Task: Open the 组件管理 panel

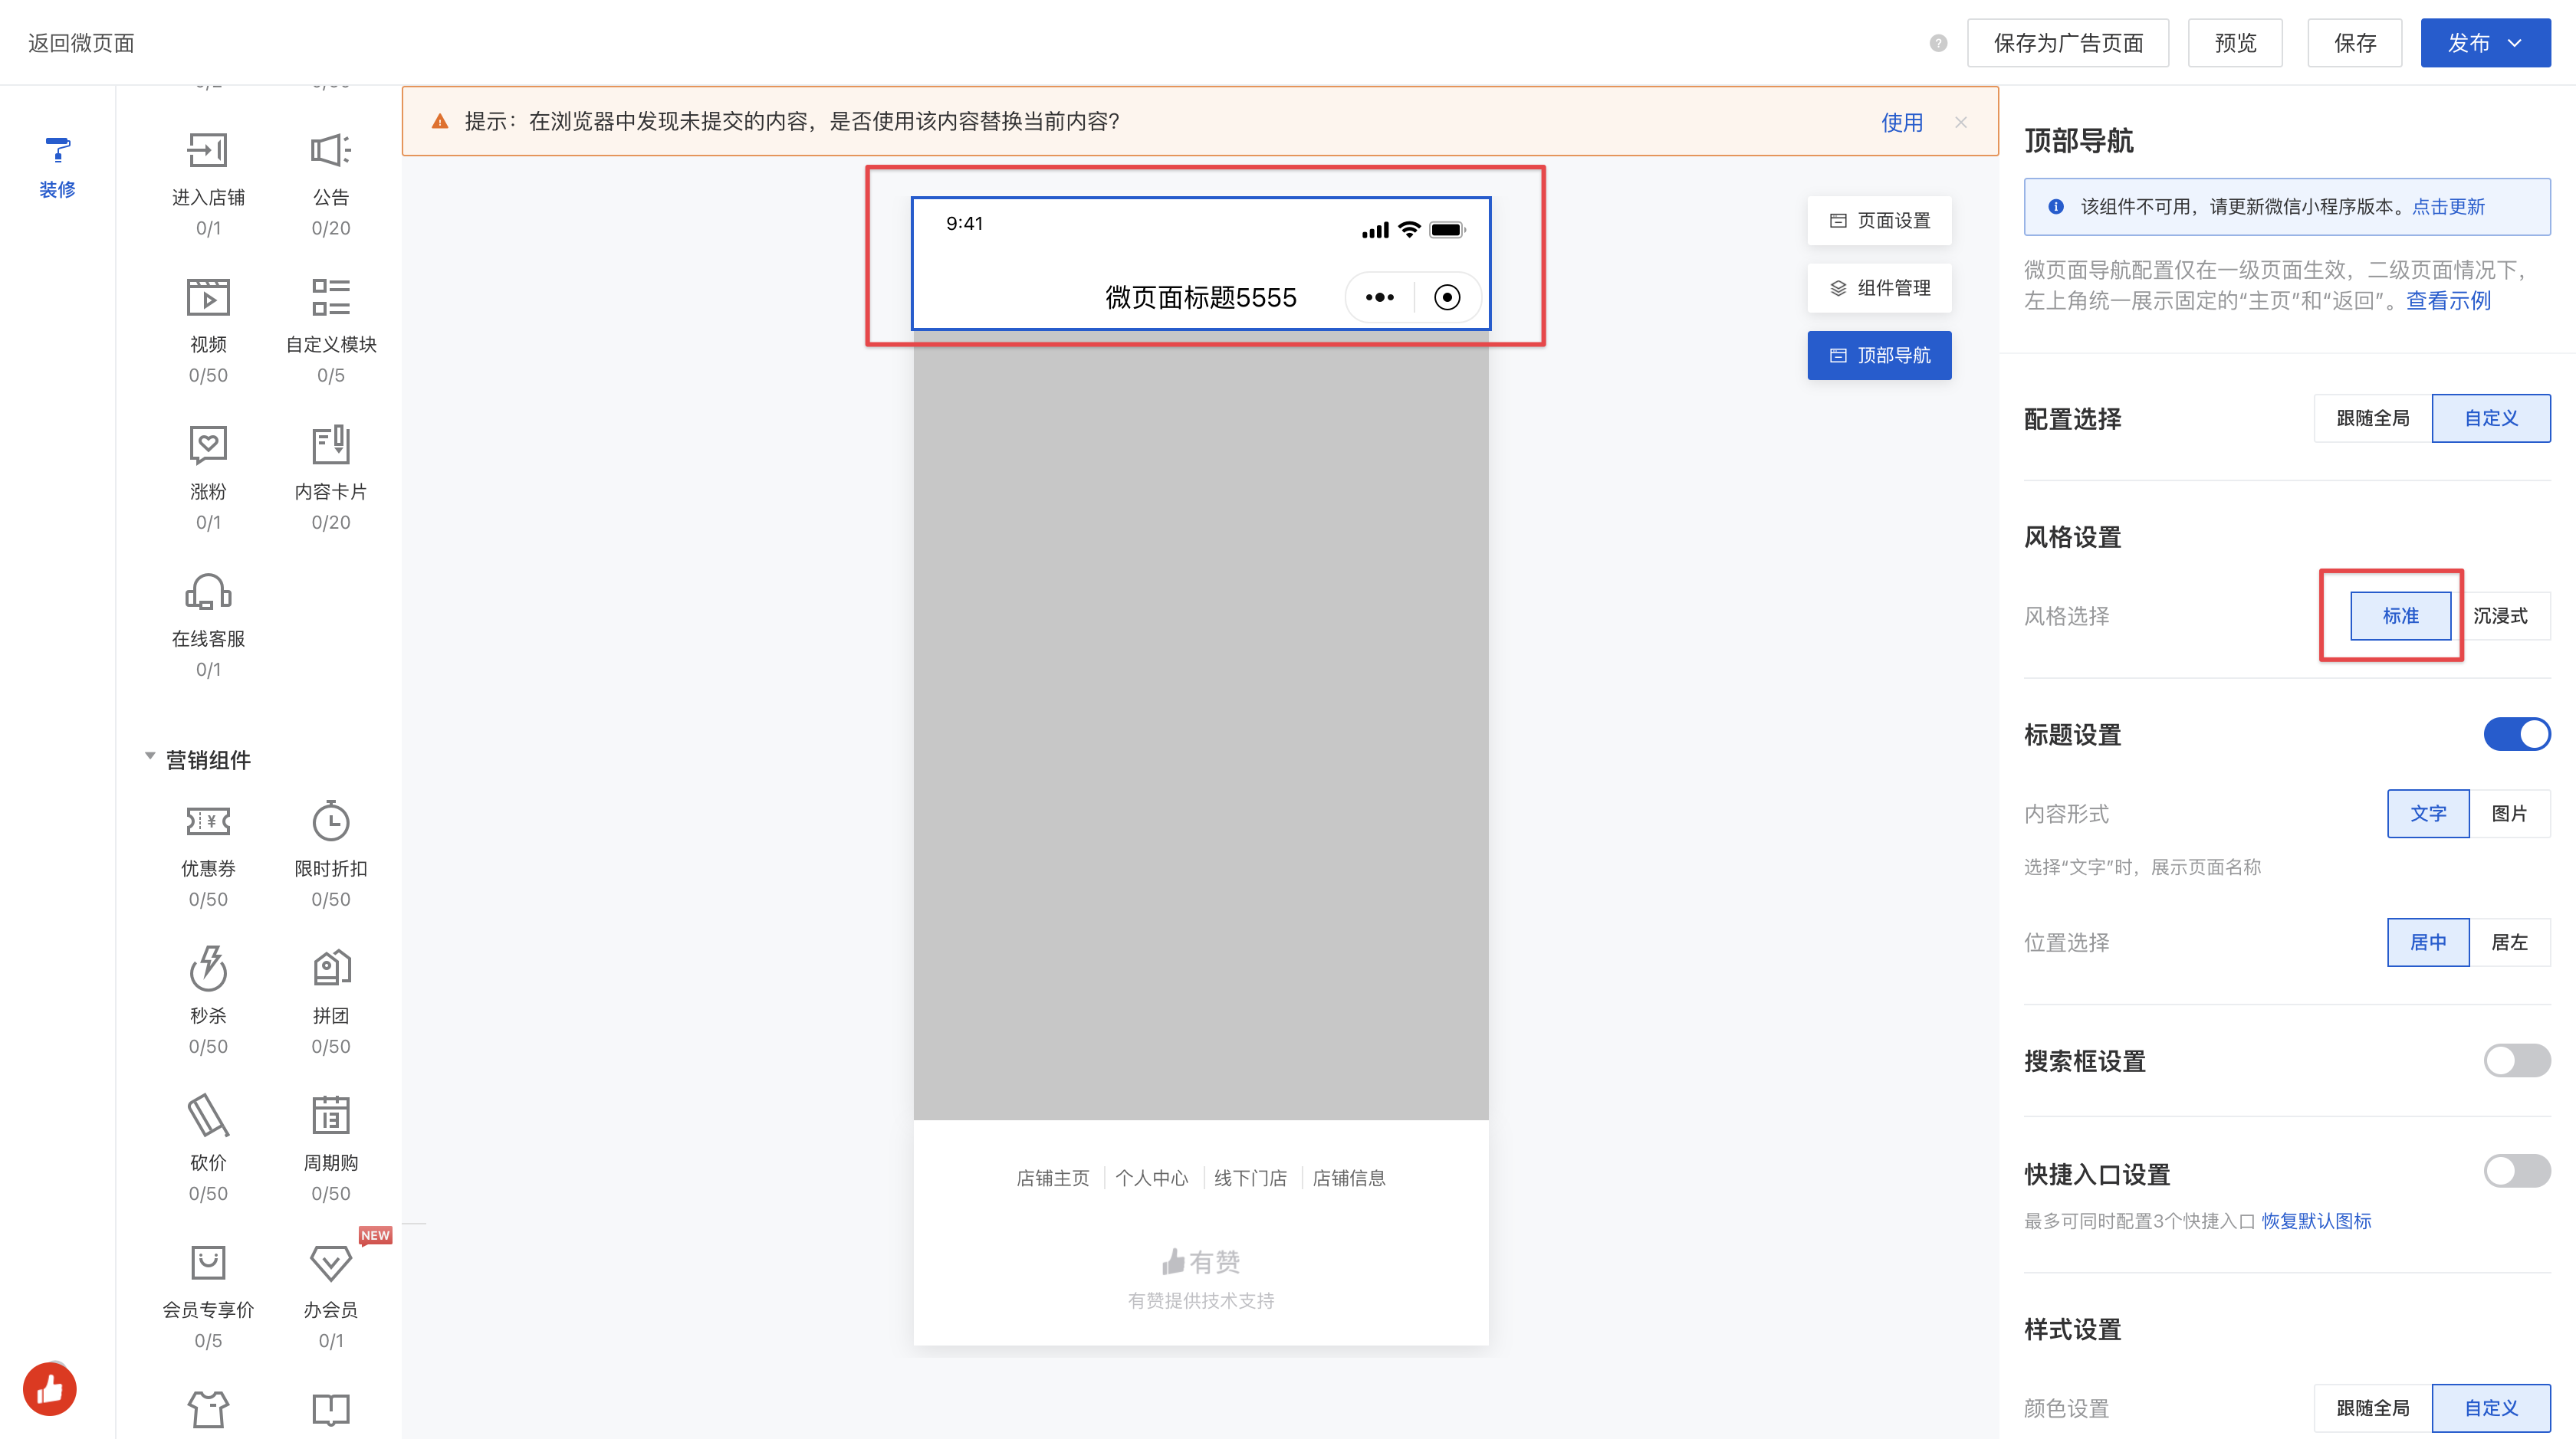Action: coord(1879,288)
